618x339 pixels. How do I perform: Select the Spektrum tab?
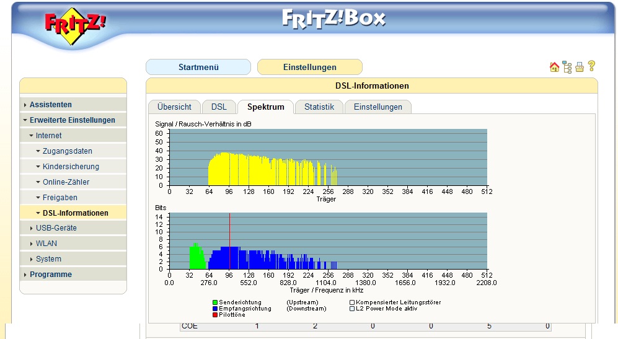266,107
